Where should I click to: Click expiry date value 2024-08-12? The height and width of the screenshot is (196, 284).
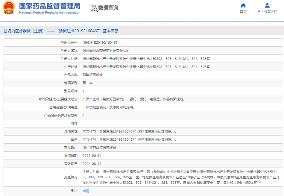(x=92, y=164)
